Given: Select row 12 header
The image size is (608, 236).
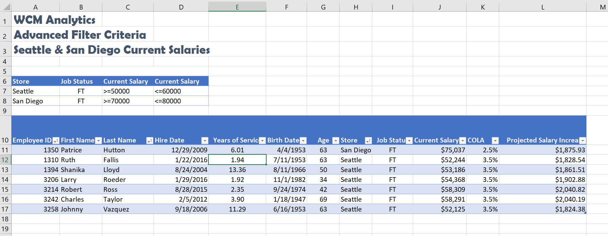Looking at the screenshot, I should click(5, 160).
